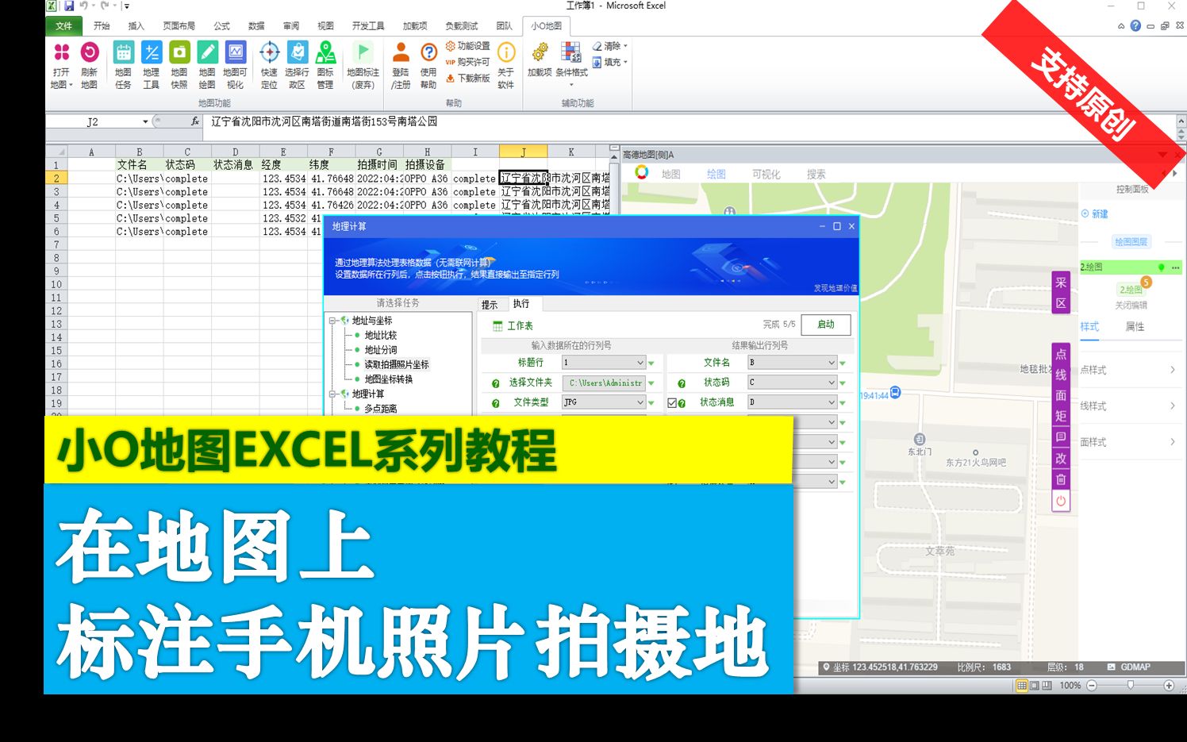Launch the 快速定位 quick locate tool
This screenshot has width=1187, height=742.
coord(269,63)
